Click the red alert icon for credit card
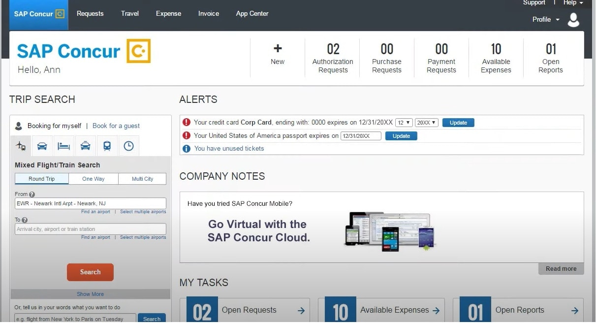 tap(187, 123)
